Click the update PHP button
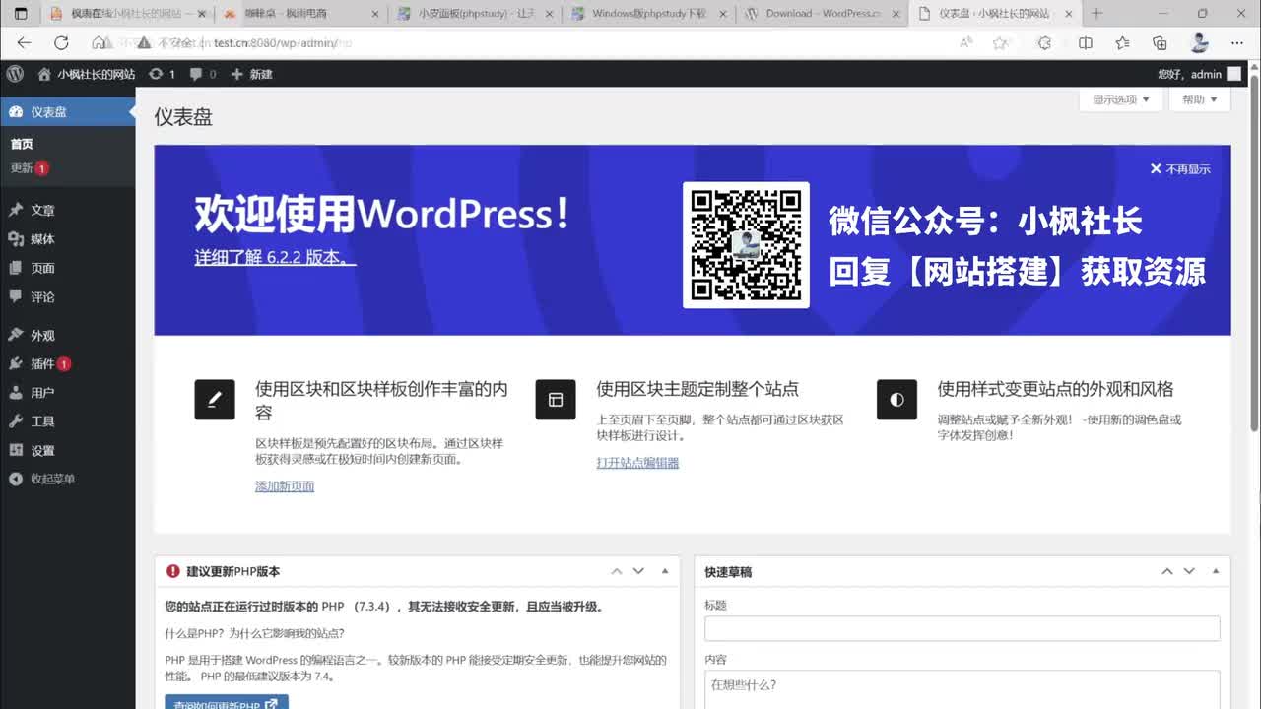1261x709 pixels. 227,702
